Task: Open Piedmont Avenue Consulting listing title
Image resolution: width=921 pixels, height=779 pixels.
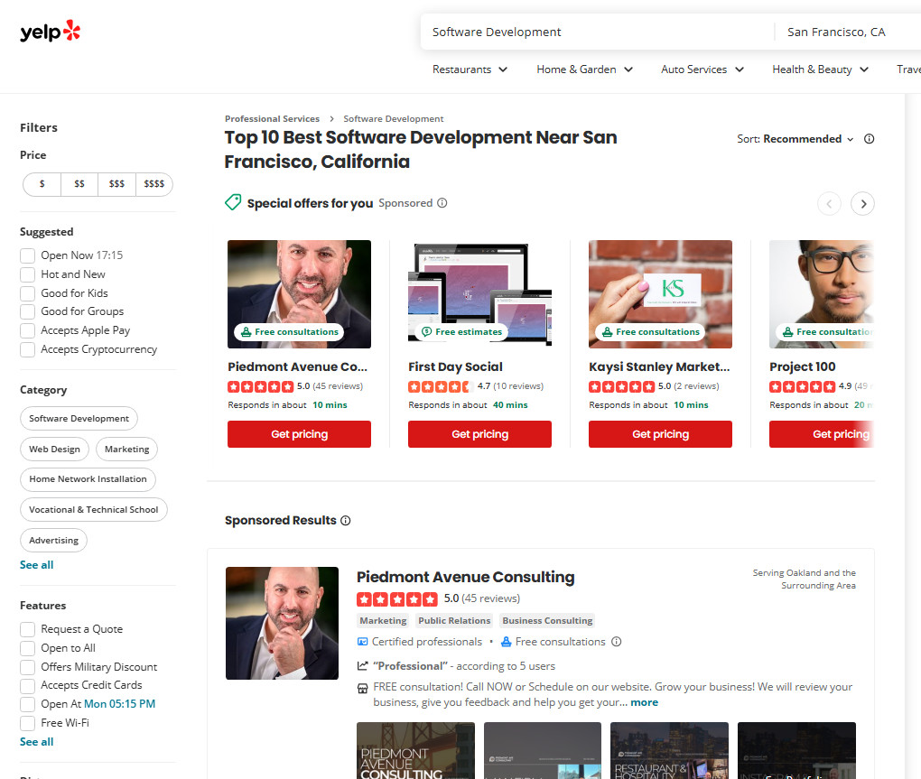Action: click(465, 577)
